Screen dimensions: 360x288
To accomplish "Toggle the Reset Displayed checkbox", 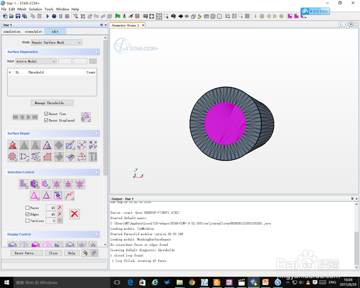I will click(x=46, y=120).
